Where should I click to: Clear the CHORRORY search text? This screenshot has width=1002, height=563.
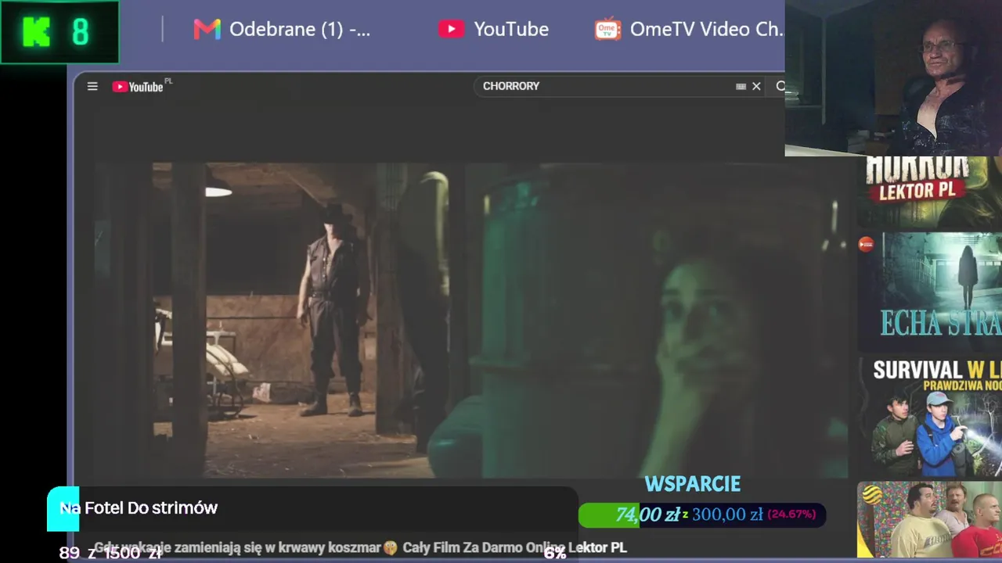click(756, 87)
